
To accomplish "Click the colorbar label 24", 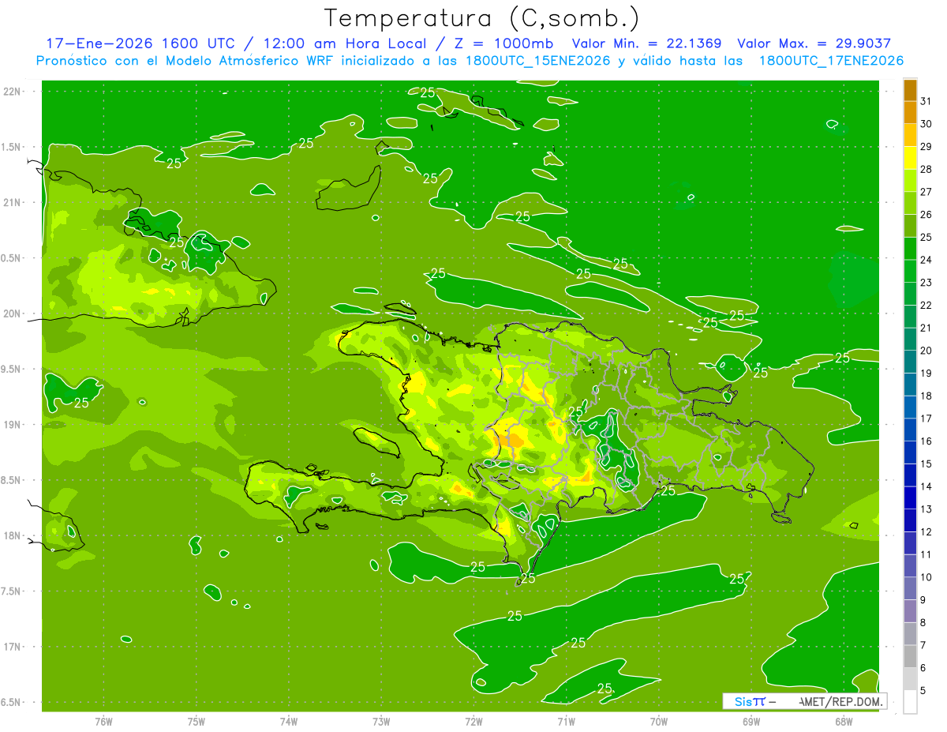I will pos(926,260).
